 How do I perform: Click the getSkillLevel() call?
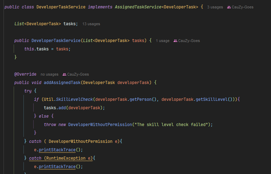pos(214,99)
